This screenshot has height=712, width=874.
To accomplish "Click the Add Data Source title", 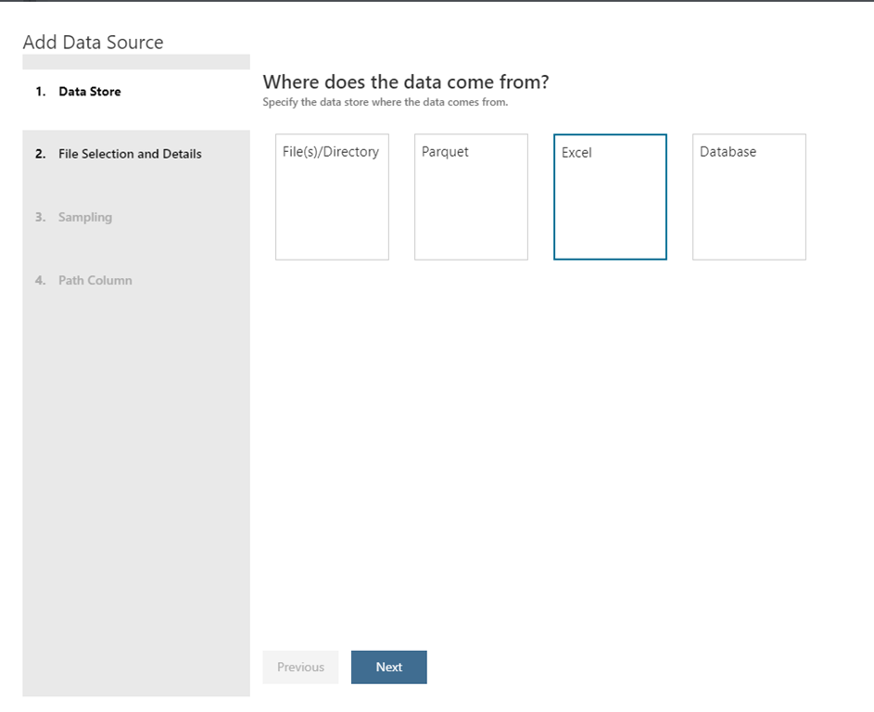I will tap(93, 43).
